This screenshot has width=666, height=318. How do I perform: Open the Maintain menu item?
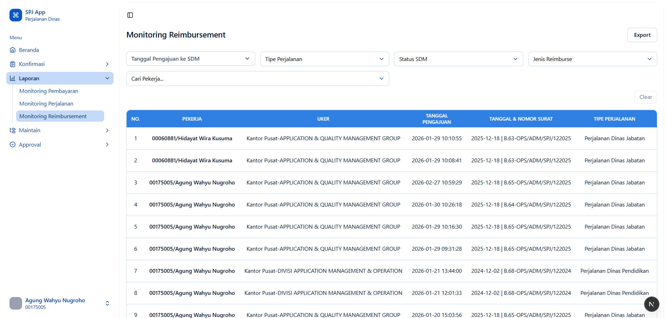(60, 130)
